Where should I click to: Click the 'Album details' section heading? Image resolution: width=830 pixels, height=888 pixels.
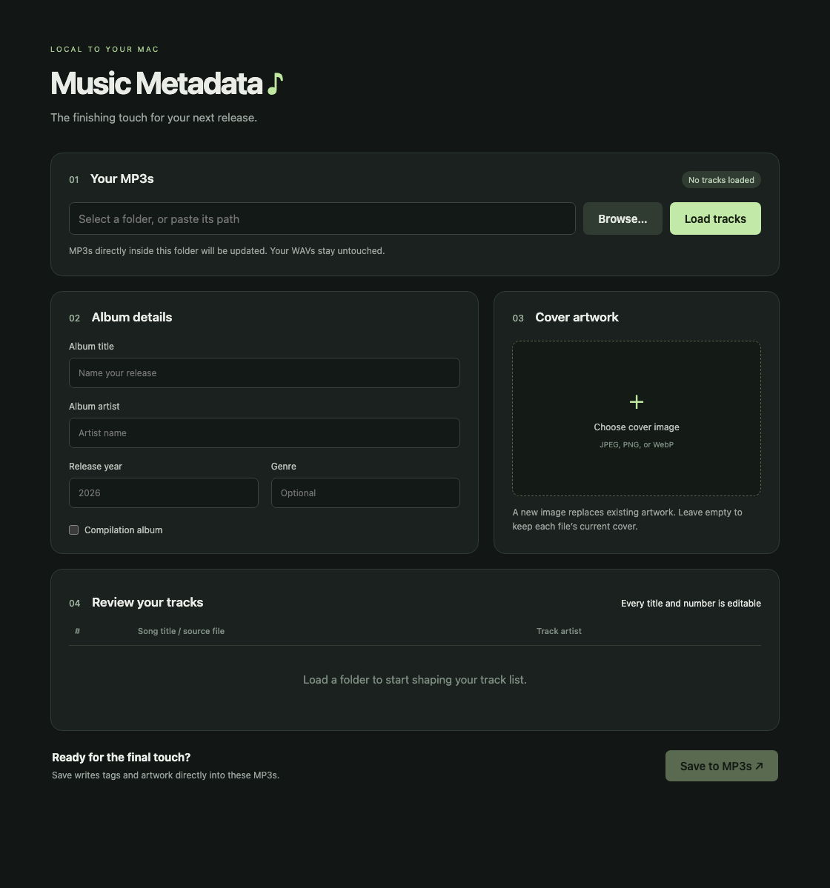132,317
